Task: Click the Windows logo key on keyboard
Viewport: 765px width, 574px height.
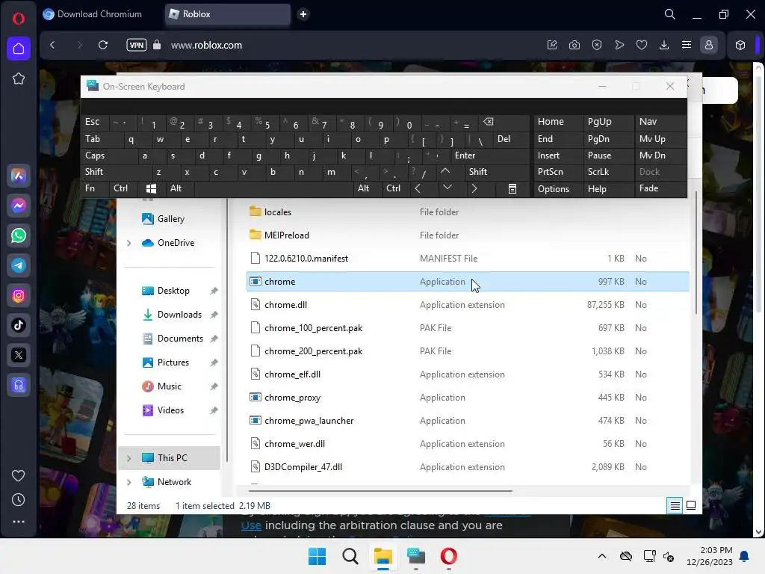Action: tap(151, 188)
